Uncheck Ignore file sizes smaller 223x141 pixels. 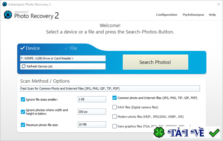[23, 100]
